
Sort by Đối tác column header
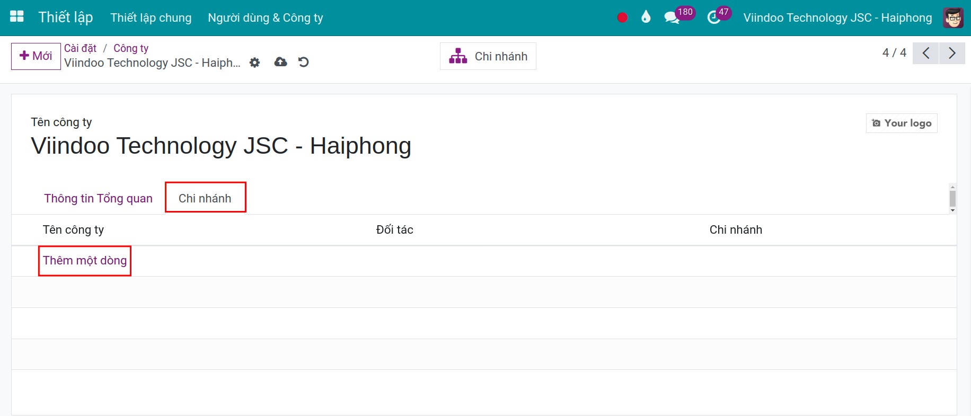click(395, 229)
